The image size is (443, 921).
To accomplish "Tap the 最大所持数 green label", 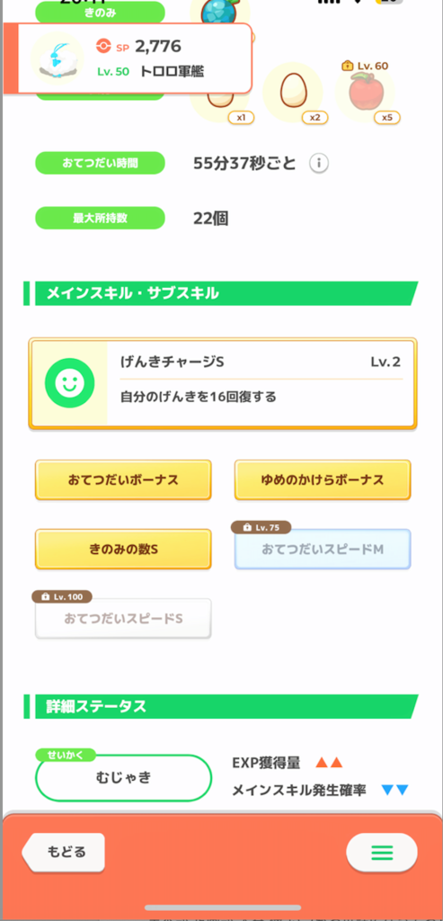I will click(101, 218).
